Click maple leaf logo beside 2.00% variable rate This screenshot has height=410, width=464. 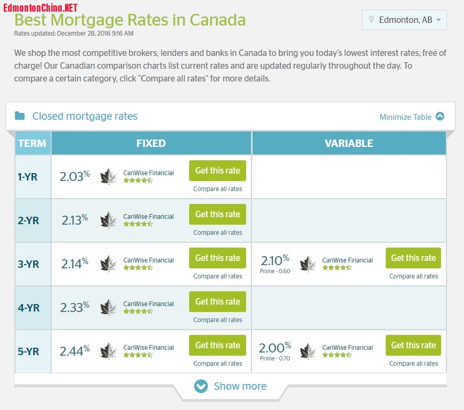307,351
